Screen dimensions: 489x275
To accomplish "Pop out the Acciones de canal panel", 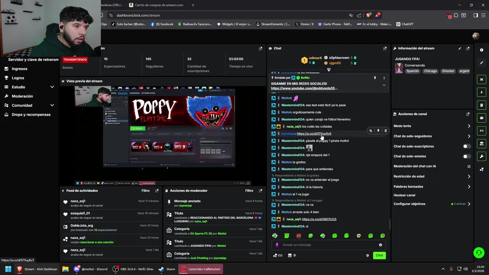I will pyautogui.click(x=468, y=114).
